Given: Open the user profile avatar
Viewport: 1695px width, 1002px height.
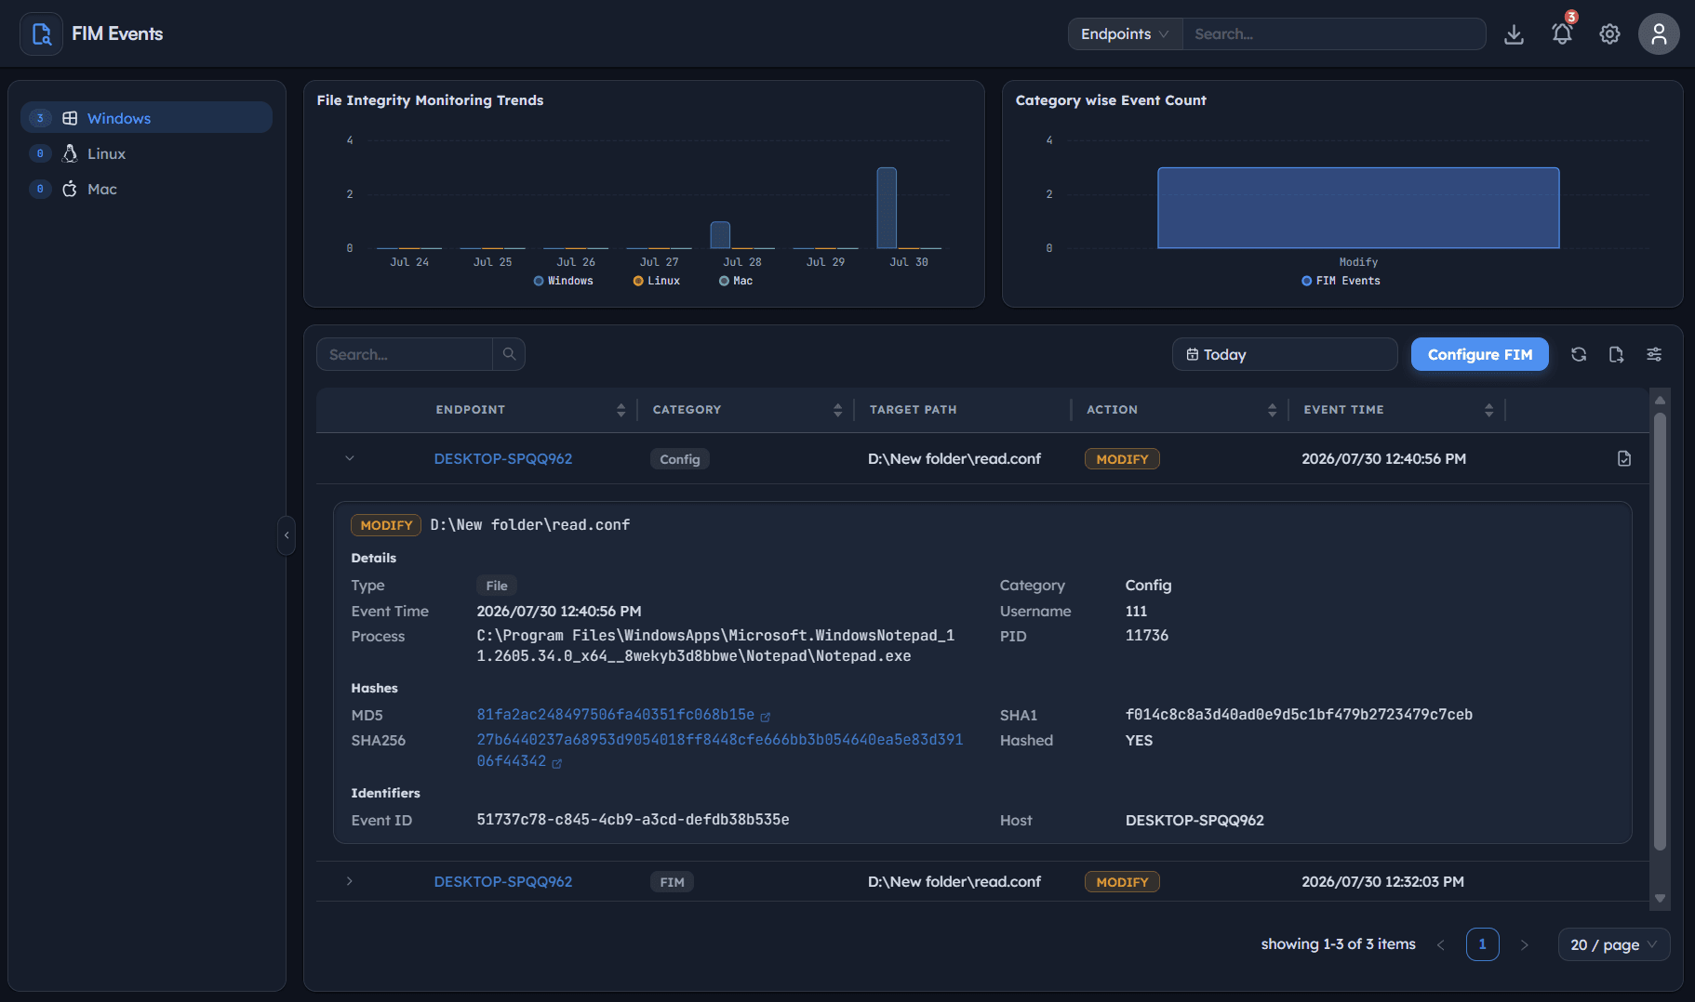Looking at the screenshot, I should (1658, 34).
